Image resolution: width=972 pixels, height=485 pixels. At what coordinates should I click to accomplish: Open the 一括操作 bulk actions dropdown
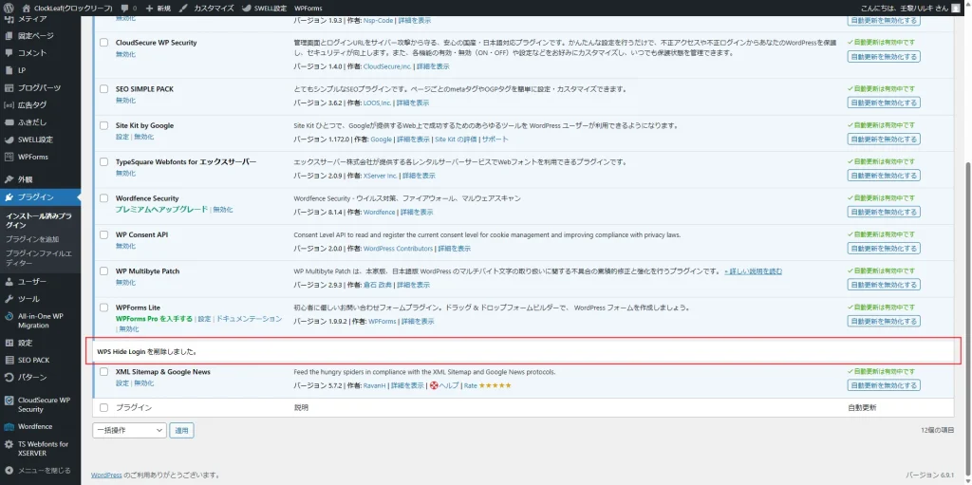[x=129, y=430]
